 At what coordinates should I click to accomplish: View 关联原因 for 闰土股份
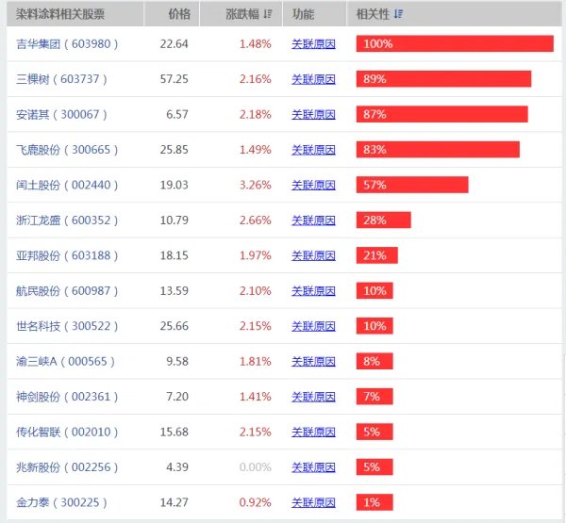[313, 185]
